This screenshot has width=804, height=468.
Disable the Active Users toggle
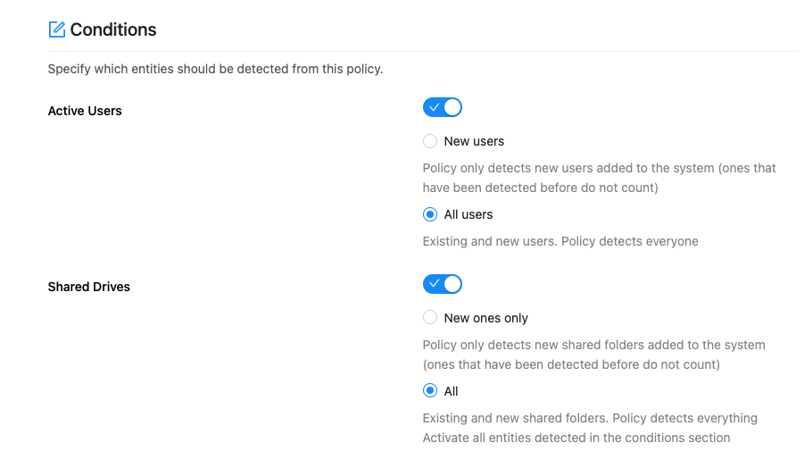(x=442, y=108)
